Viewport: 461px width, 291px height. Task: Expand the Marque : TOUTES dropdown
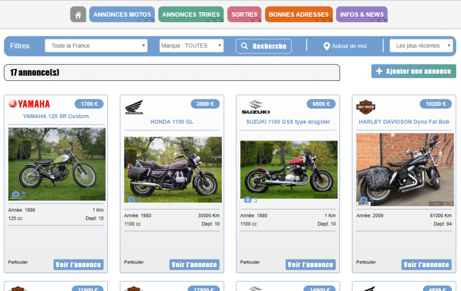[191, 46]
